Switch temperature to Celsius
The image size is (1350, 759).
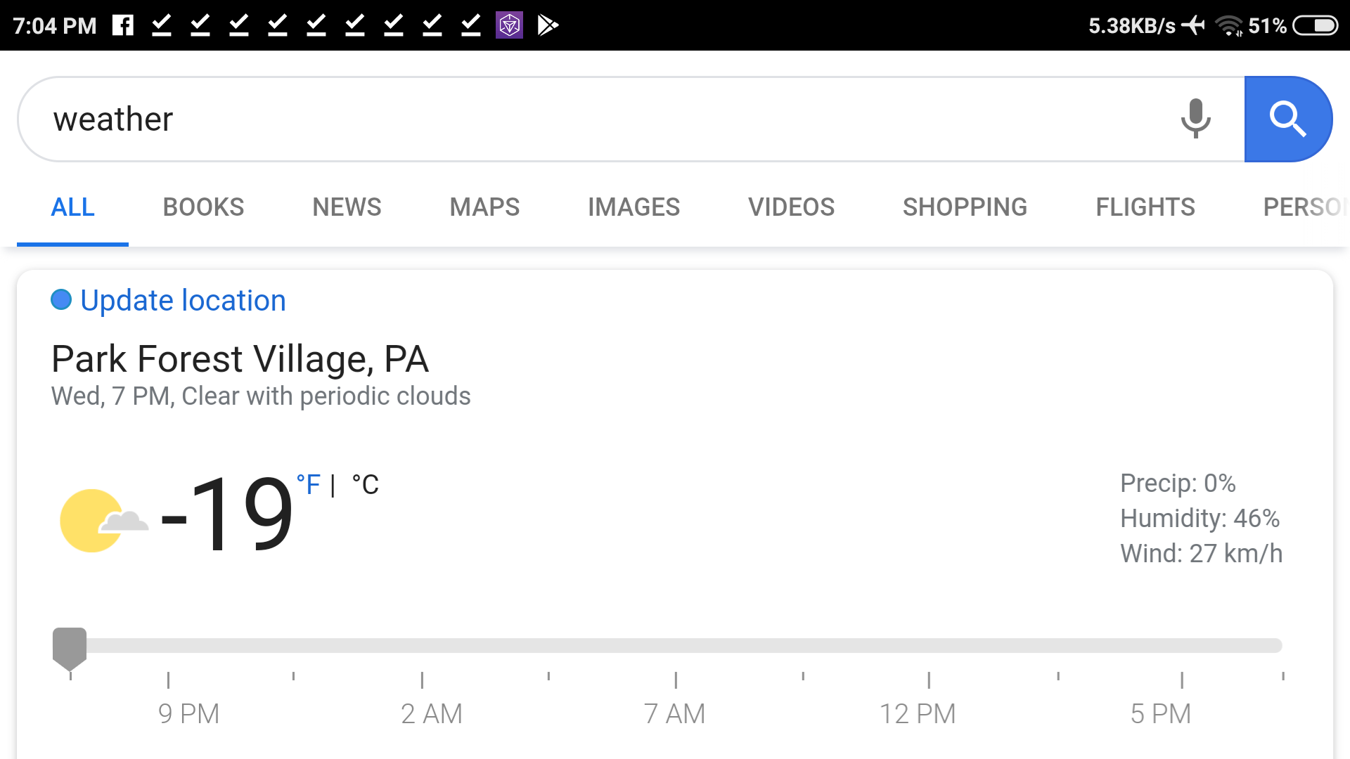click(365, 484)
